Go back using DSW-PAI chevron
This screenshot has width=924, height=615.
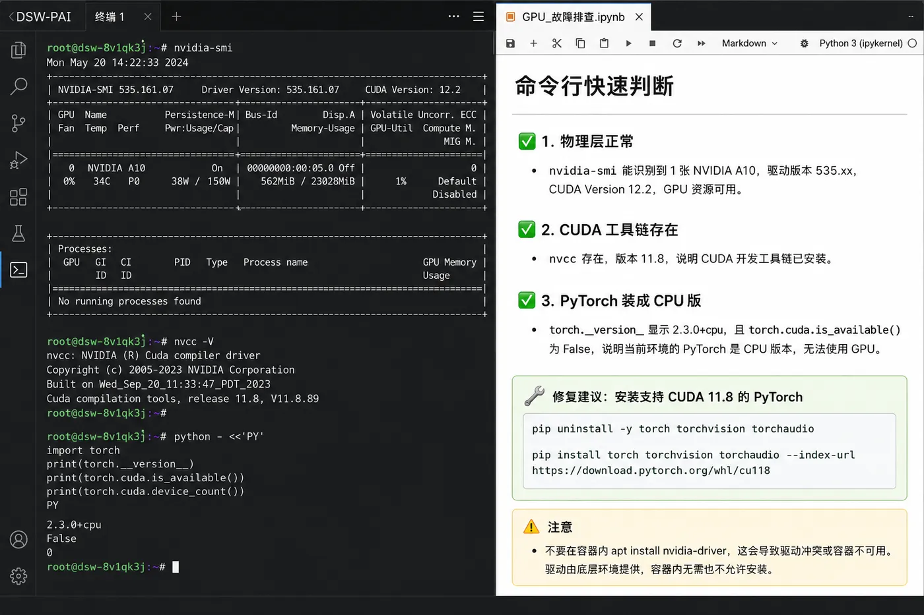pos(11,16)
